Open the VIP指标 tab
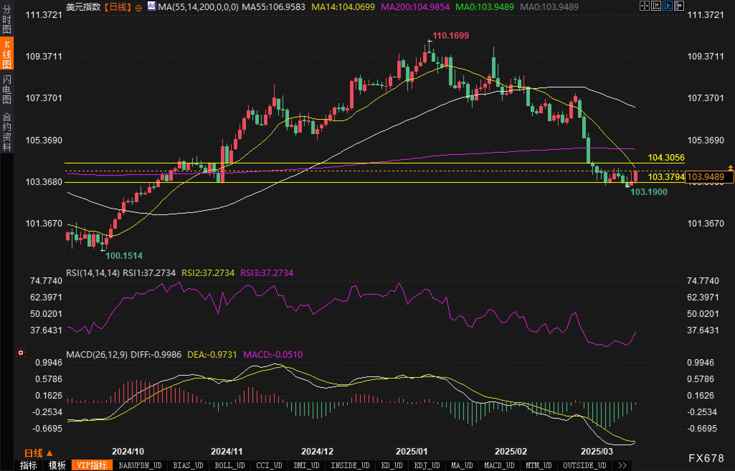Viewport: 735px width, 471px height. pos(92,465)
